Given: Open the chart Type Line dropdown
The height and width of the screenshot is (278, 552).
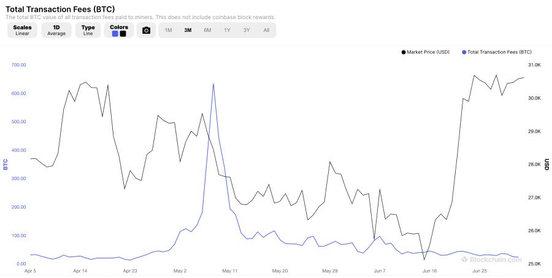Looking at the screenshot, I should 88,30.
